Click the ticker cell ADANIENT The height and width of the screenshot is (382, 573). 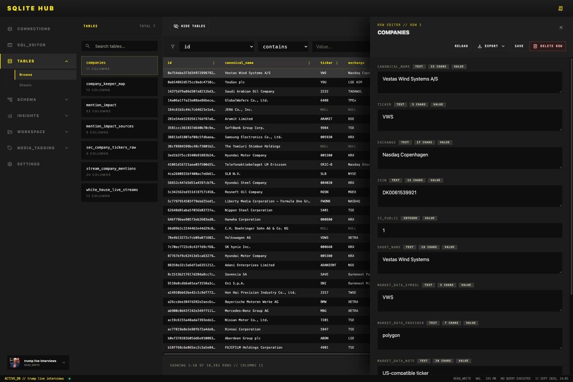(x=328, y=265)
